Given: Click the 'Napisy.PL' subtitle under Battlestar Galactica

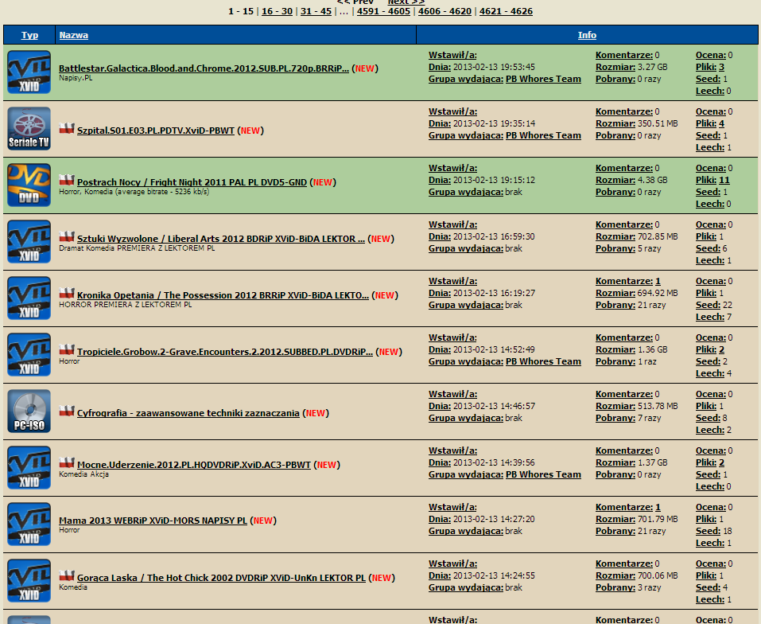Looking at the screenshot, I should (76, 78).
